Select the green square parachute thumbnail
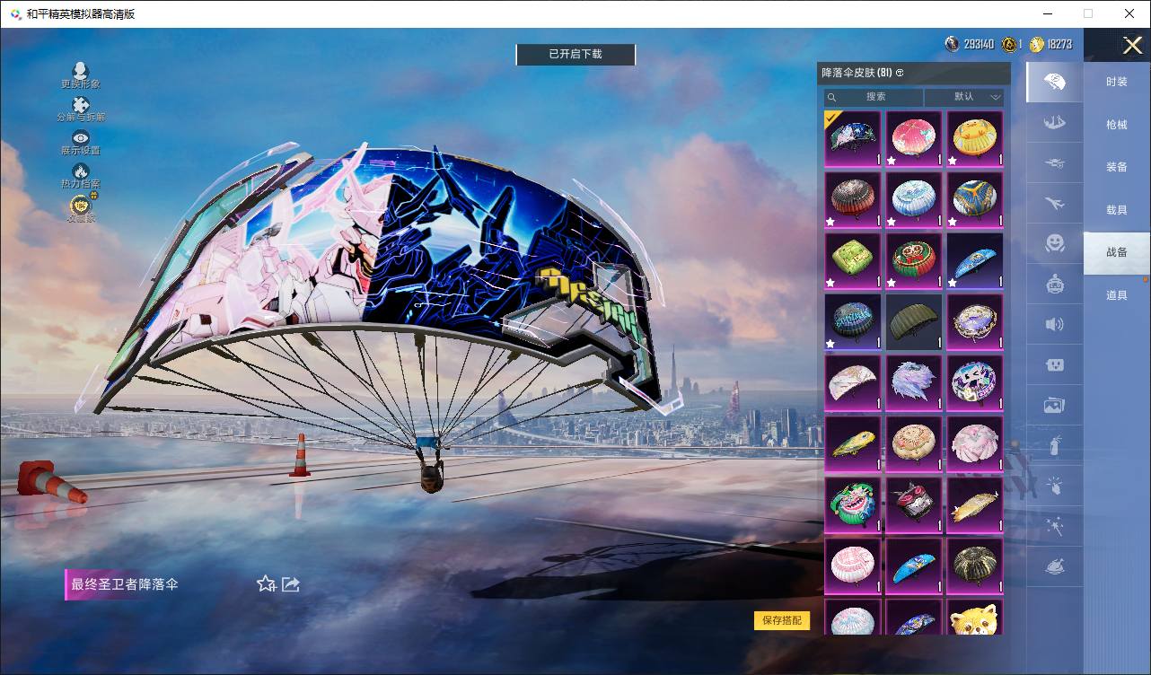1151x675 pixels. pos(853,260)
